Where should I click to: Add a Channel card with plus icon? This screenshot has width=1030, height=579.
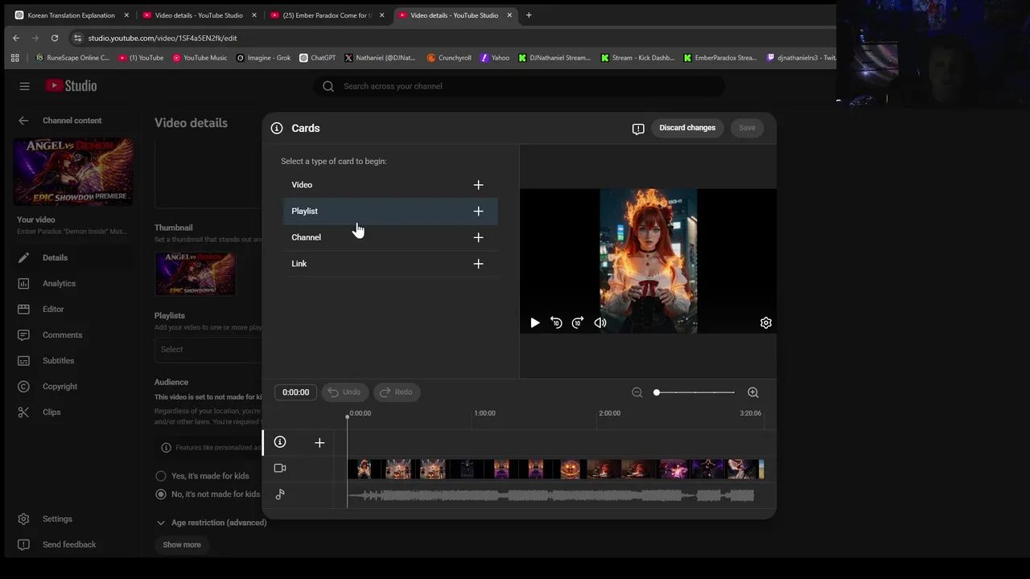point(478,237)
